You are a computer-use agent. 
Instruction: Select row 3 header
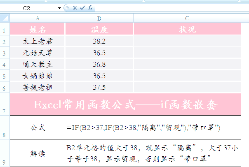click(x=4, y=53)
